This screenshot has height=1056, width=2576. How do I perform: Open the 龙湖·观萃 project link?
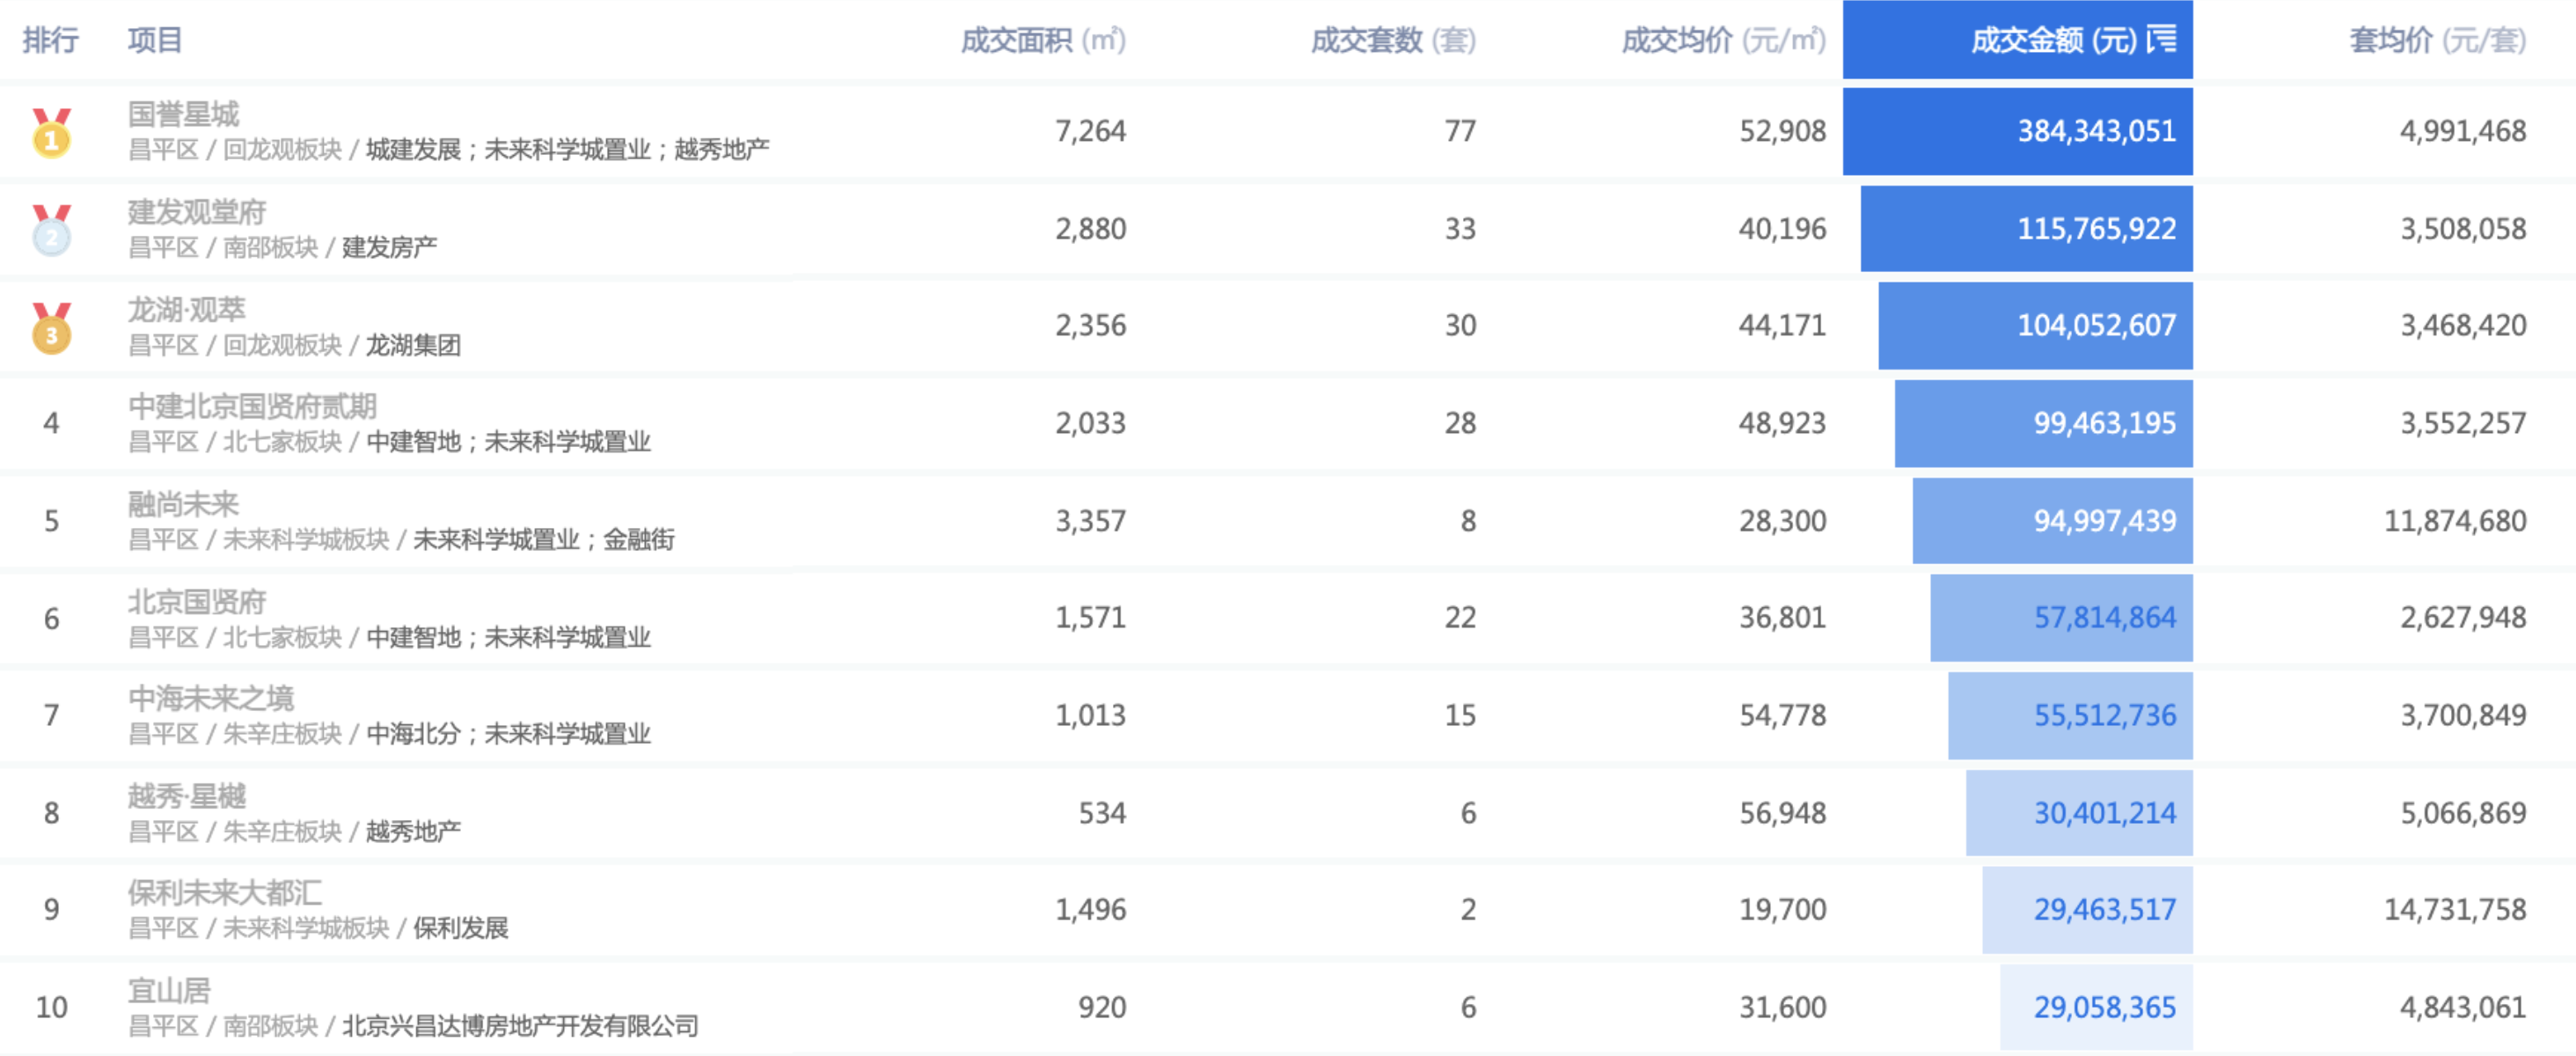[x=186, y=309]
